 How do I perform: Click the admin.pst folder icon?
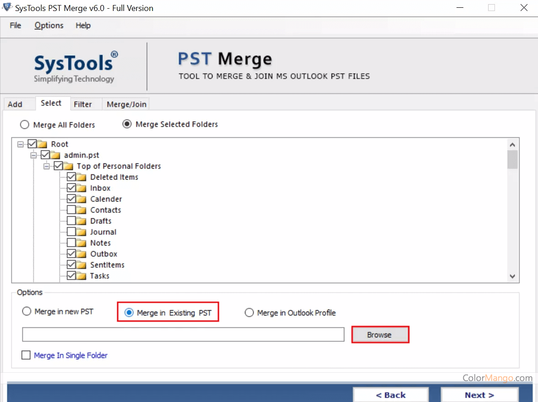(55, 155)
